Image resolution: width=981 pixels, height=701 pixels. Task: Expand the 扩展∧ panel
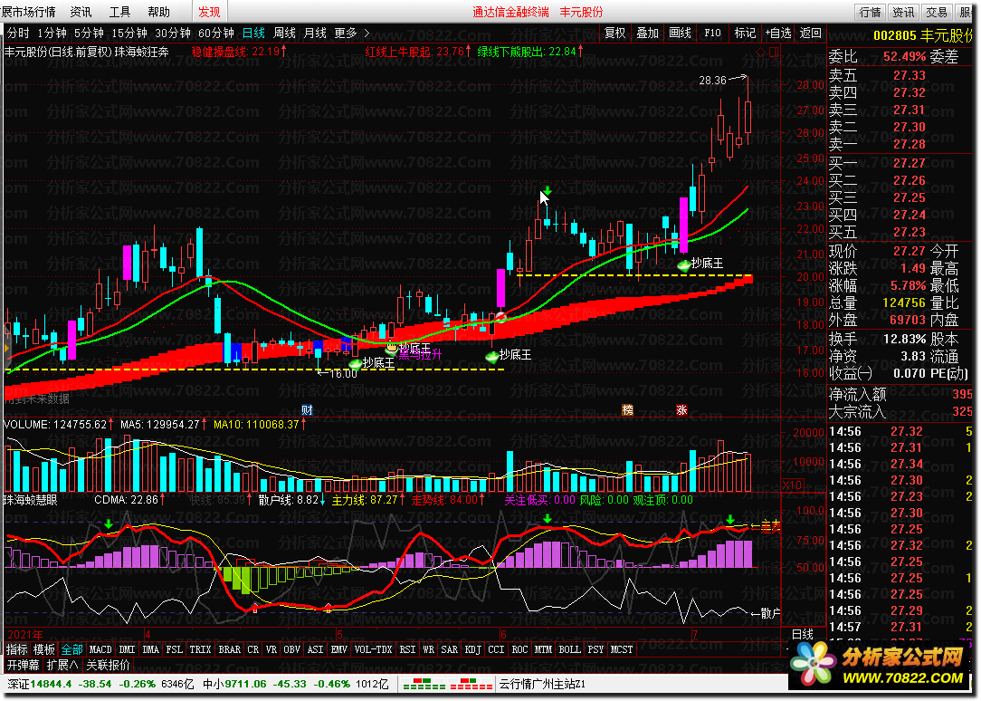coord(62,664)
